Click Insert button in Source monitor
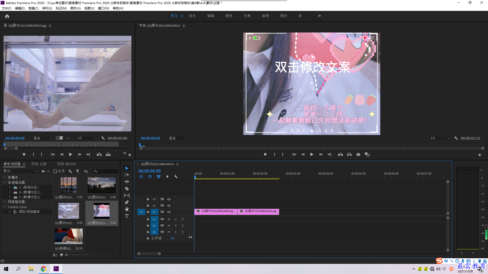Image resolution: width=488 pixels, height=274 pixels. click(99, 154)
